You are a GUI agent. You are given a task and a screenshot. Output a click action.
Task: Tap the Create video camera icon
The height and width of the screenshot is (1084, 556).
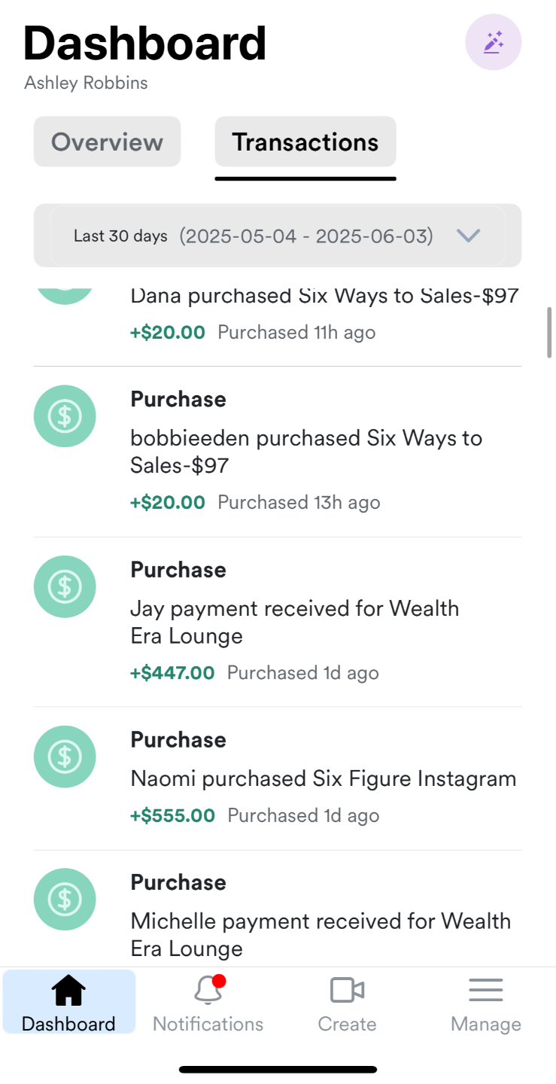click(x=347, y=991)
